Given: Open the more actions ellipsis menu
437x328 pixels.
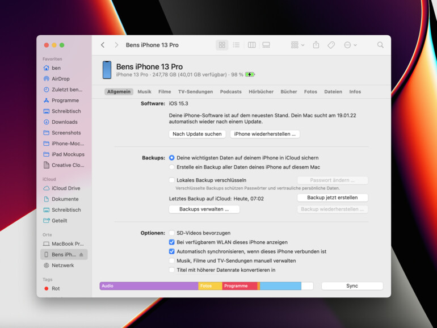Looking at the screenshot, I should 350,45.
